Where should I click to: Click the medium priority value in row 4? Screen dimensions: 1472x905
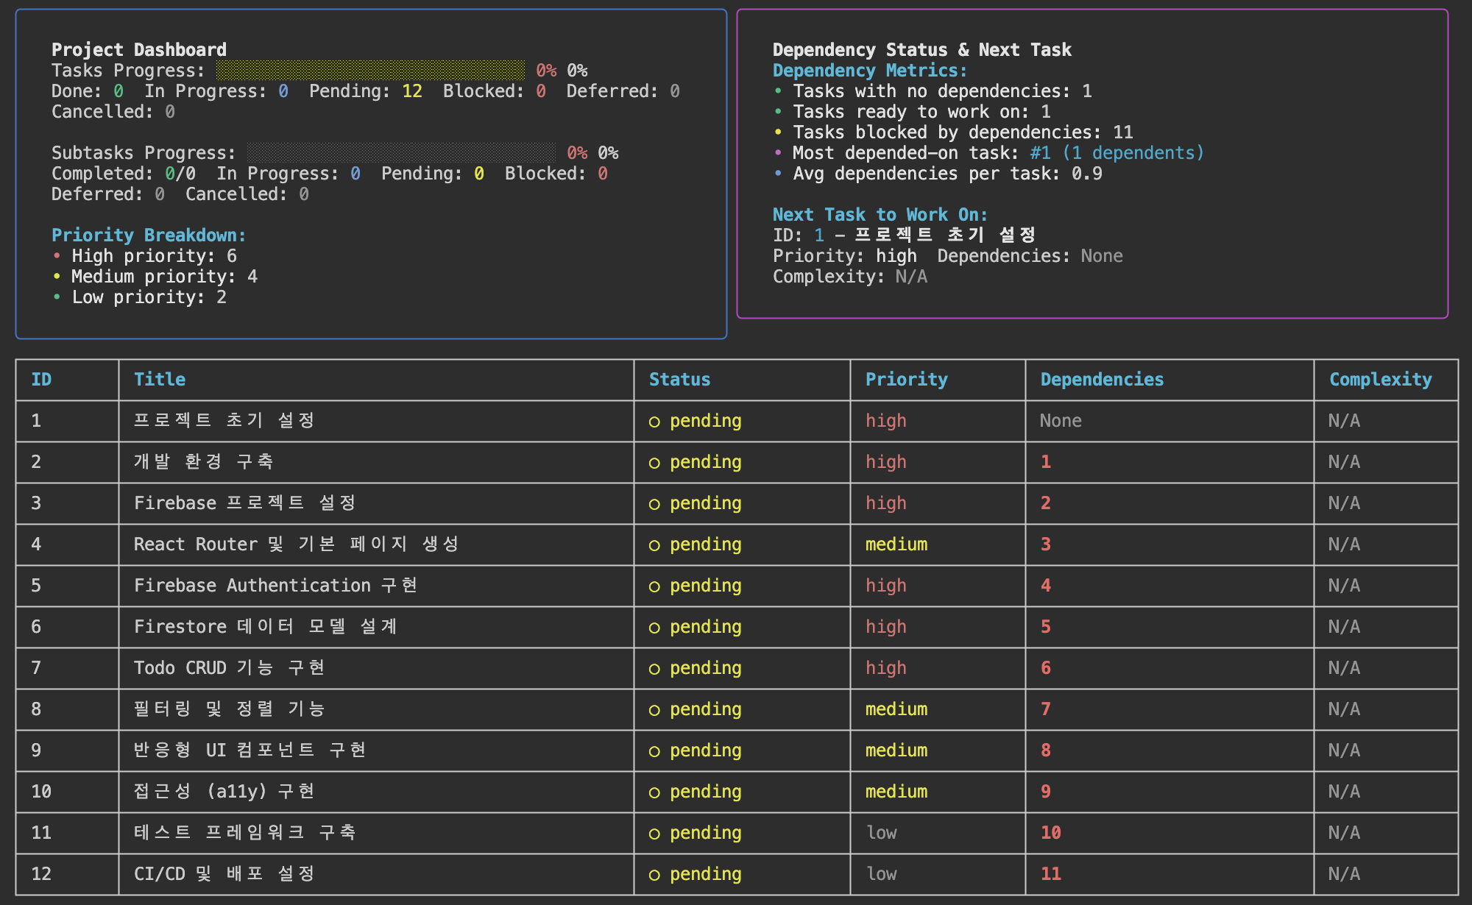pyautogui.click(x=896, y=544)
